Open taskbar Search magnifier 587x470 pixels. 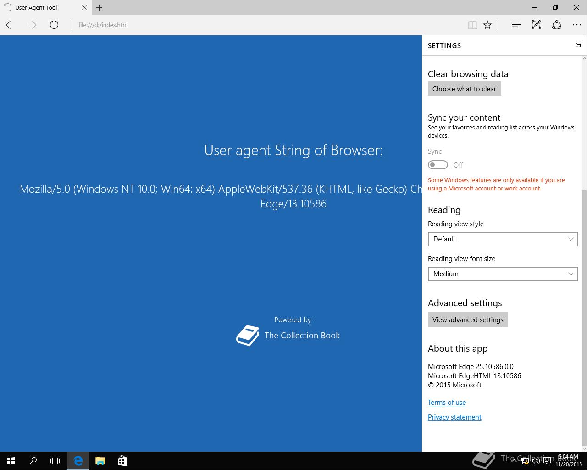(33, 461)
